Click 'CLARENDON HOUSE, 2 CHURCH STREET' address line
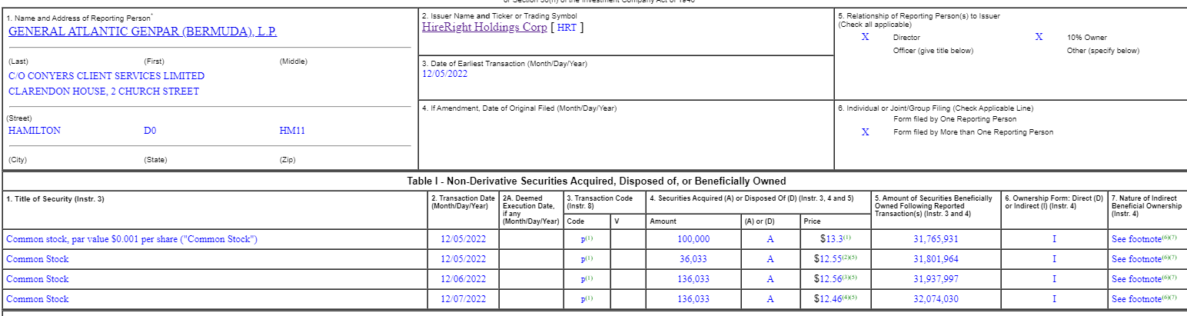Screen dimensions: 1187x316 (x=103, y=91)
